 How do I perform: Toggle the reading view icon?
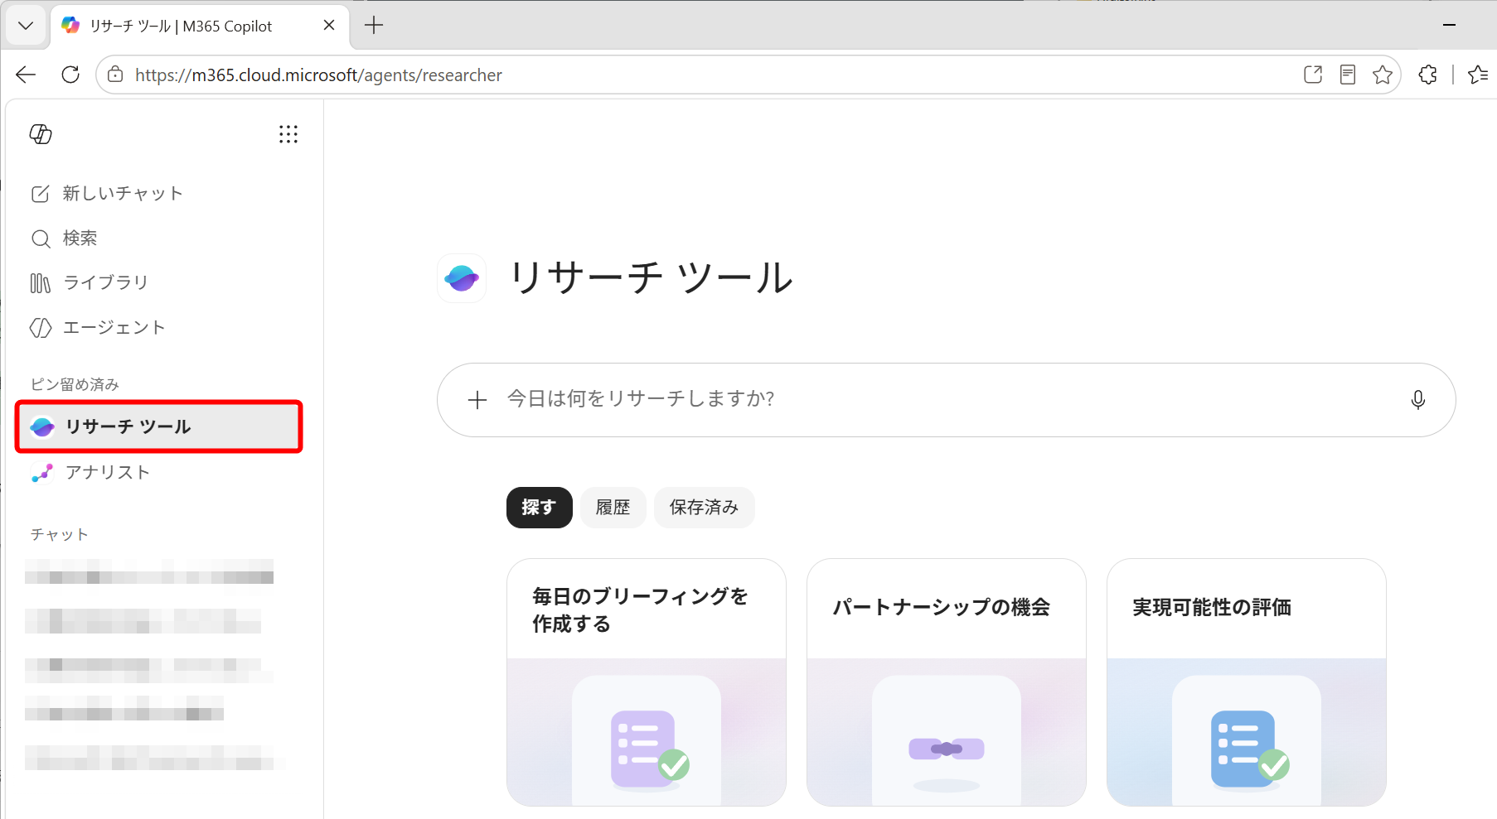point(1348,75)
